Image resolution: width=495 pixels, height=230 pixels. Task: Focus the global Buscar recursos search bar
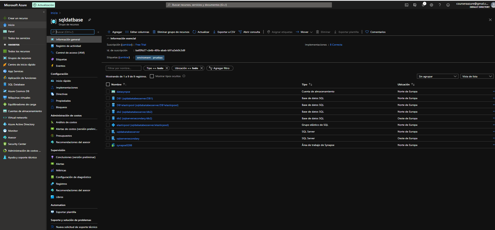(249, 5)
